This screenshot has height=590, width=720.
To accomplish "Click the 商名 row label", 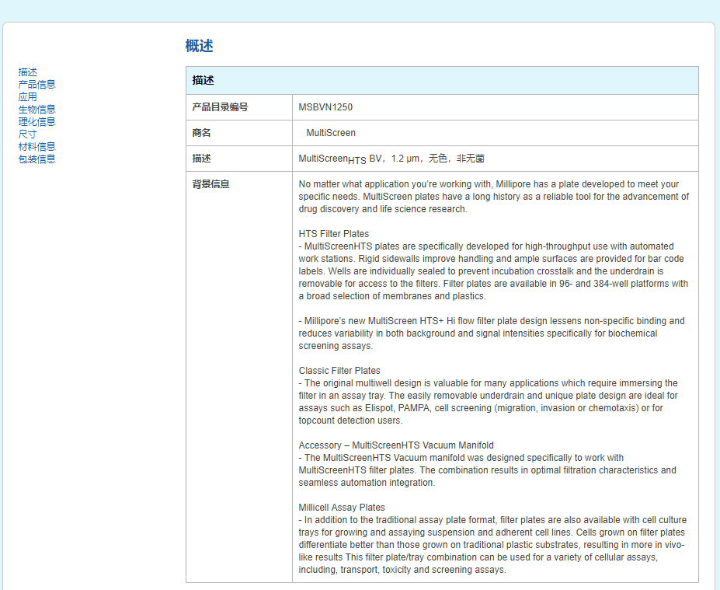I will click(x=201, y=133).
